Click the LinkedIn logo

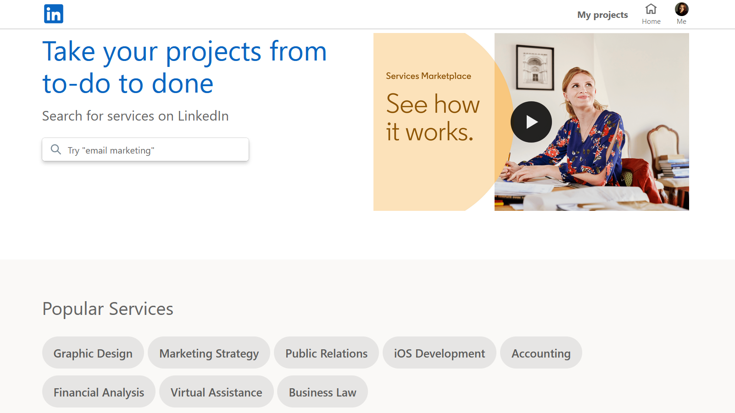coord(54,14)
